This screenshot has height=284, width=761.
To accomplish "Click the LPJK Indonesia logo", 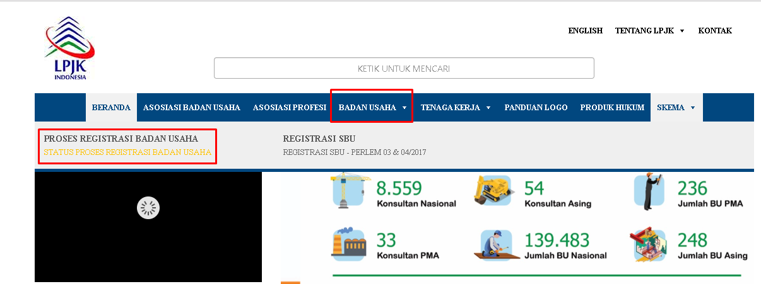I will pyautogui.click(x=70, y=48).
